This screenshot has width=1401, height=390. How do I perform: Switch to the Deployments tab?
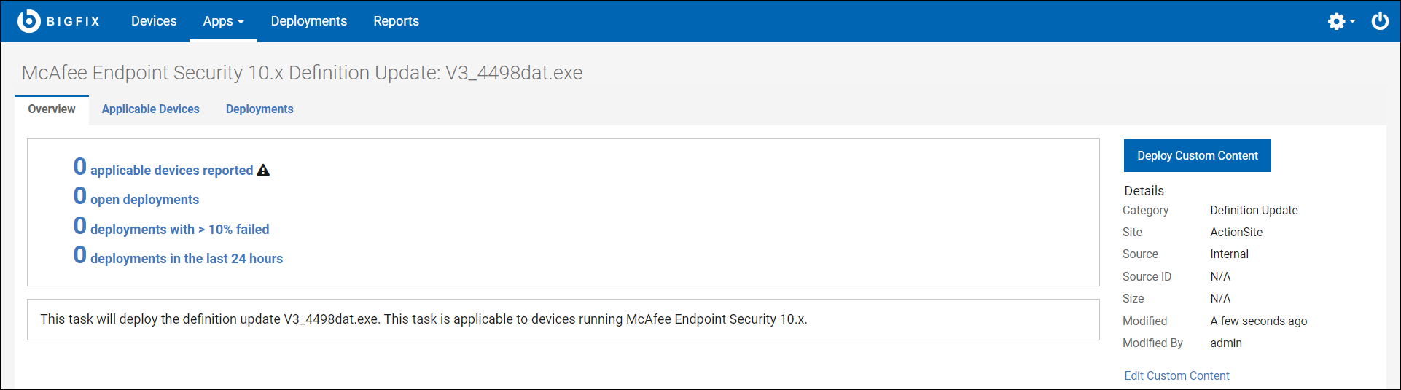coord(259,109)
